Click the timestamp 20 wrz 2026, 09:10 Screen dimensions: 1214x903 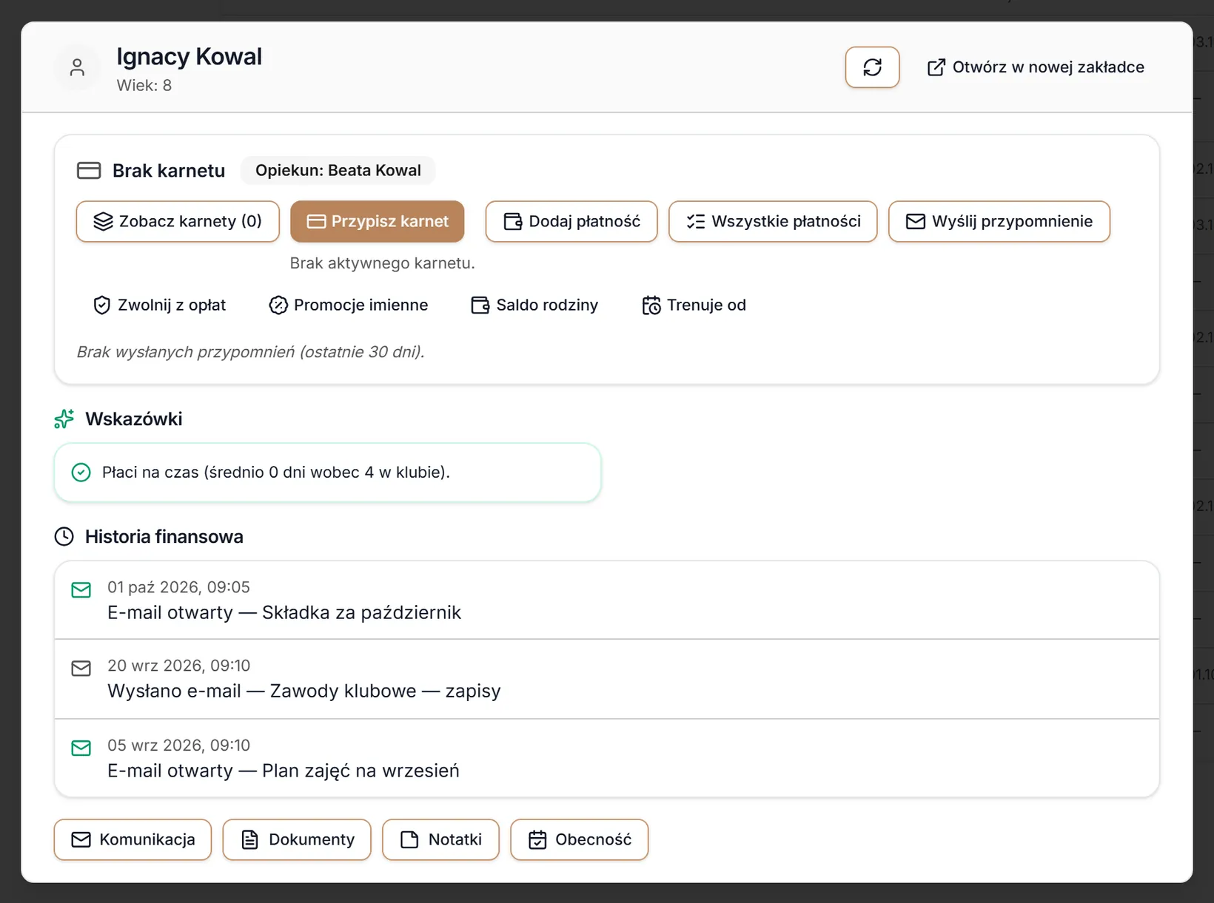tap(179, 666)
